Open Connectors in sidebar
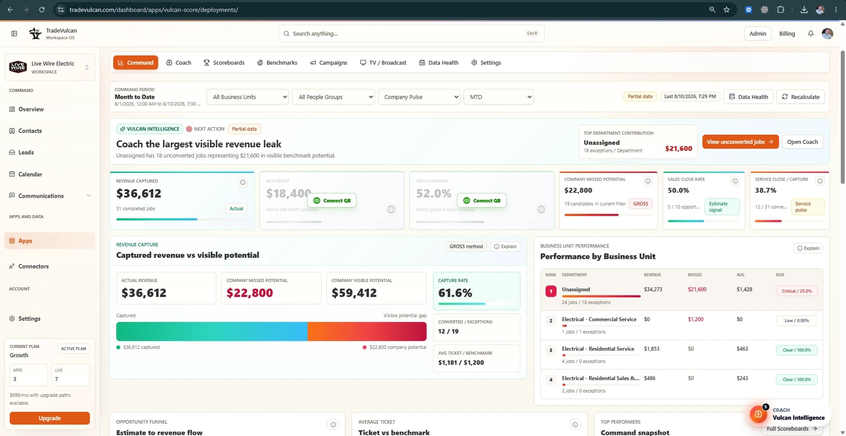Screen dimensions: 846x436 [x=50, y=266]
